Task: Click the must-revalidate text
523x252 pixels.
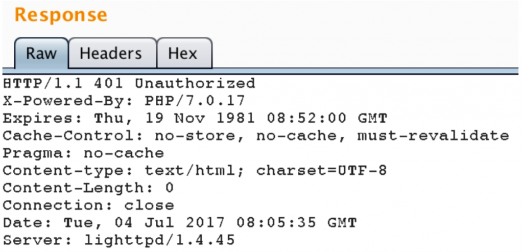Action: tap(433, 135)
